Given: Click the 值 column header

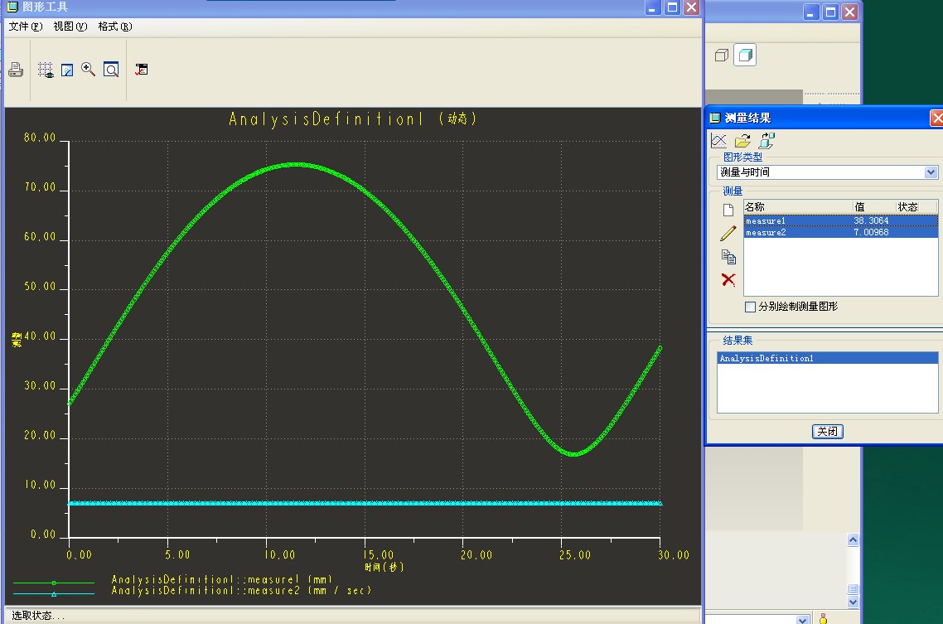Looking at the screenshot, I should tap(874, 207).
